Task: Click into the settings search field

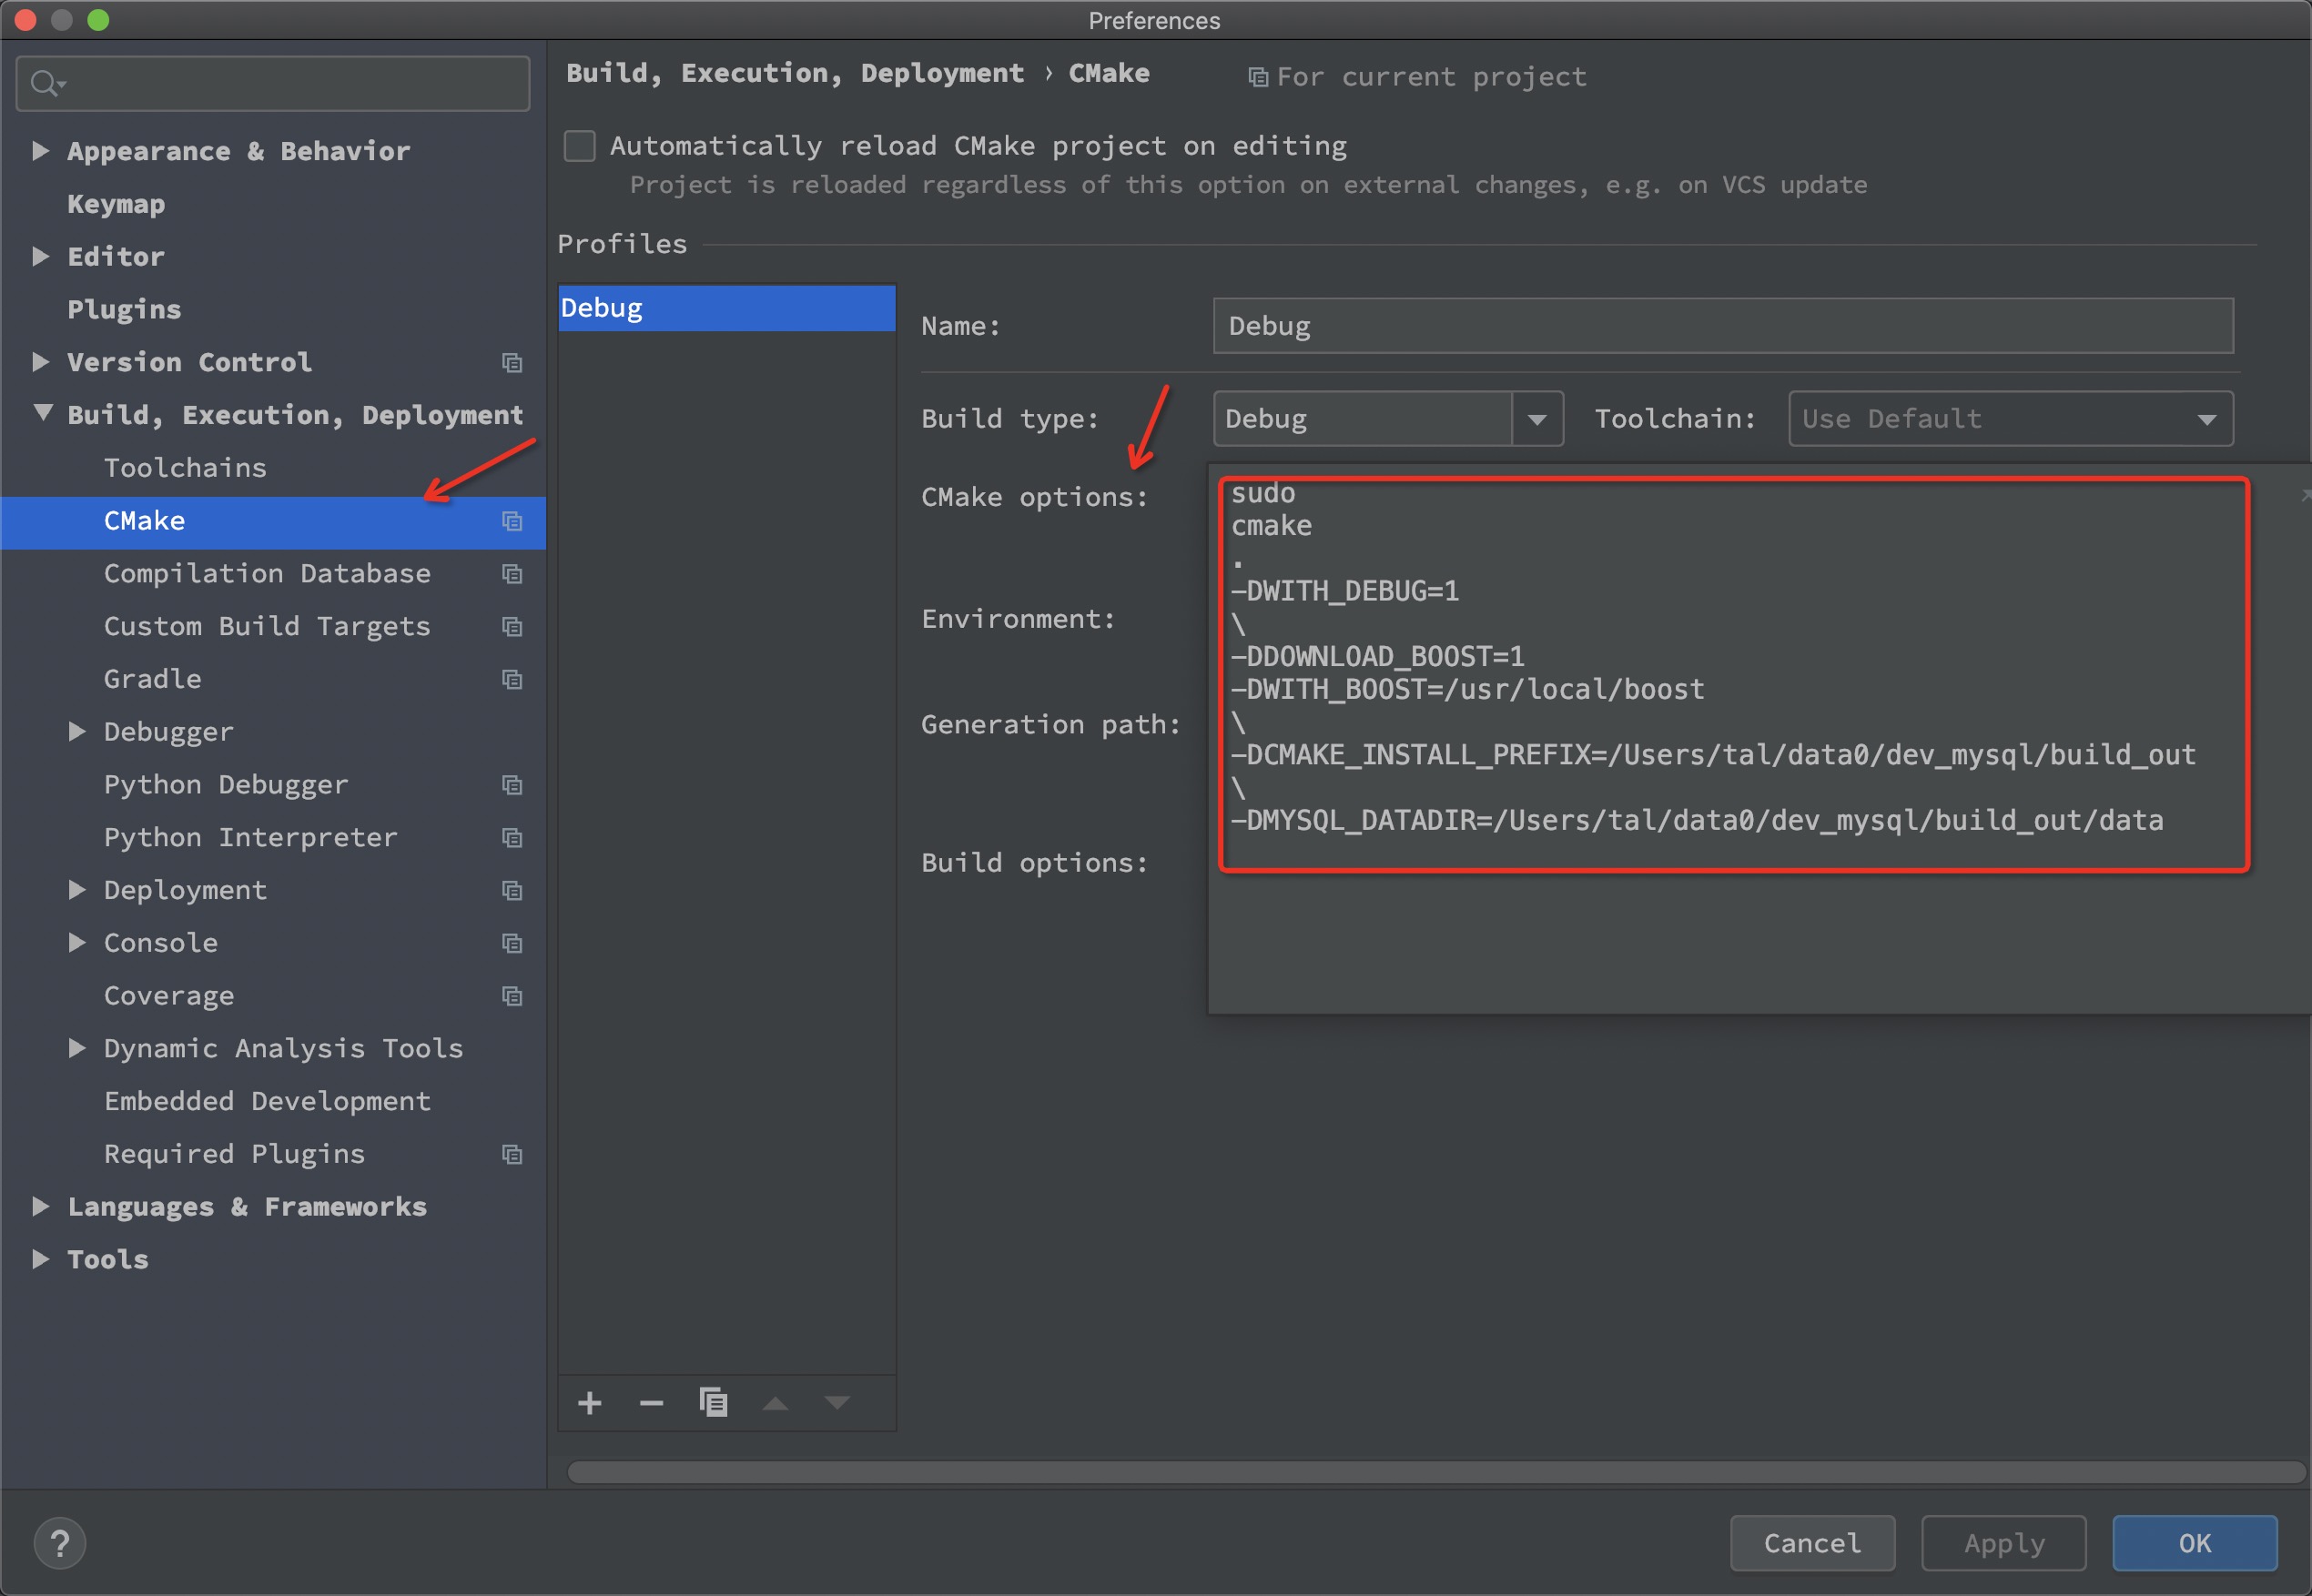Action: click(x=273, y=83)
